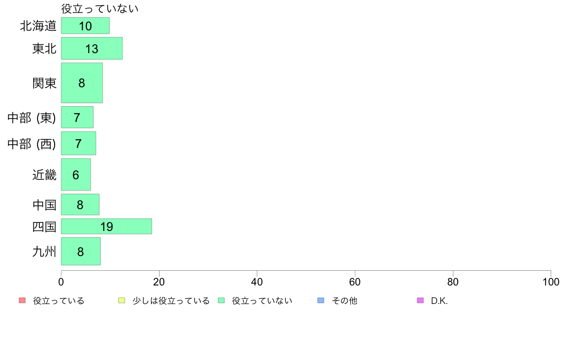Select the 関東 bar showing 8

click(x=82, y=83)
